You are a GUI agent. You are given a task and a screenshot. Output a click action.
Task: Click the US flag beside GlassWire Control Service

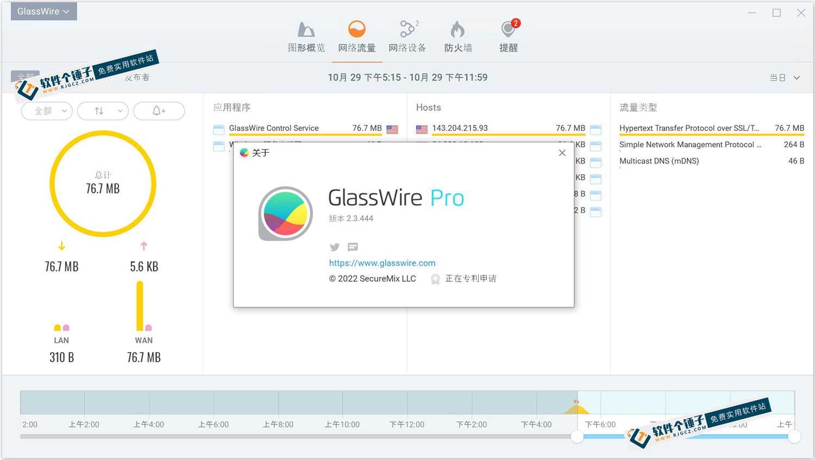coord(392,129)
